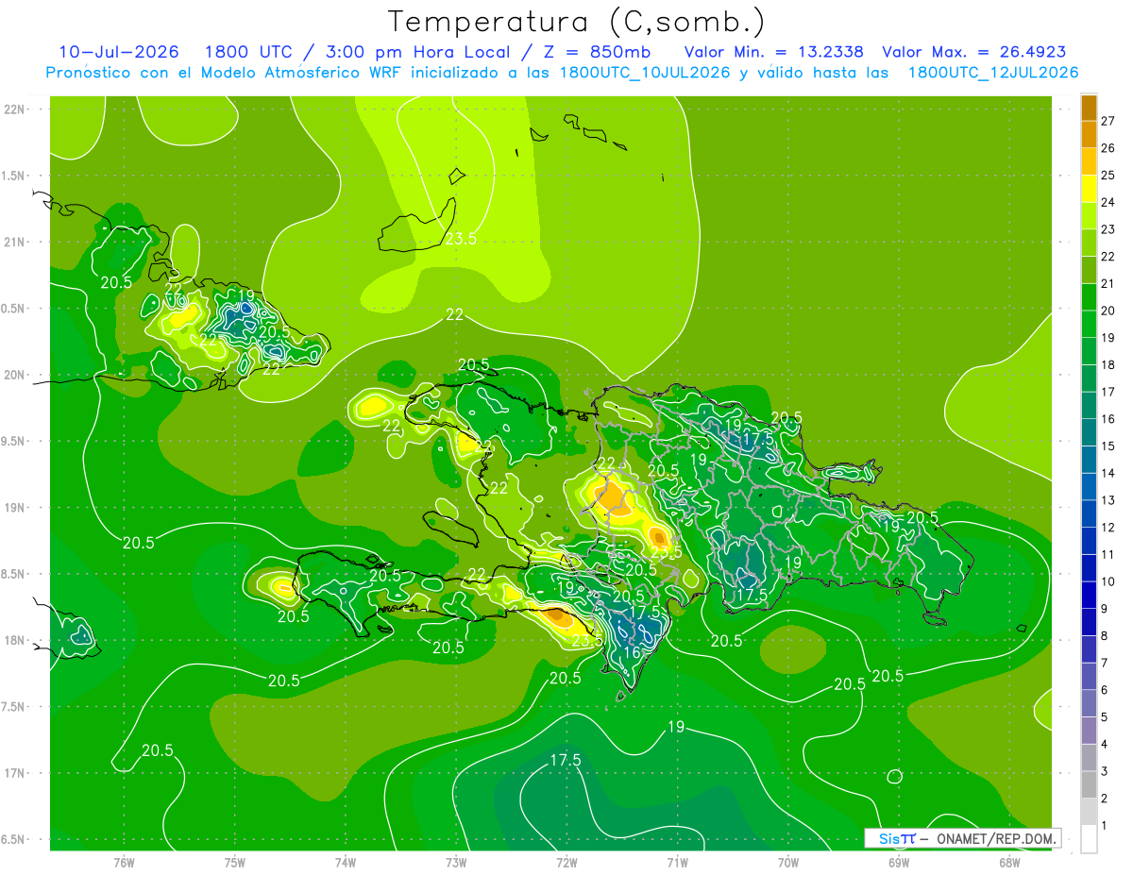Click the '16' contour label on the map
The width and height of the screenshot is (1133, 875).
pyautogui.click(x=633, y=652)
